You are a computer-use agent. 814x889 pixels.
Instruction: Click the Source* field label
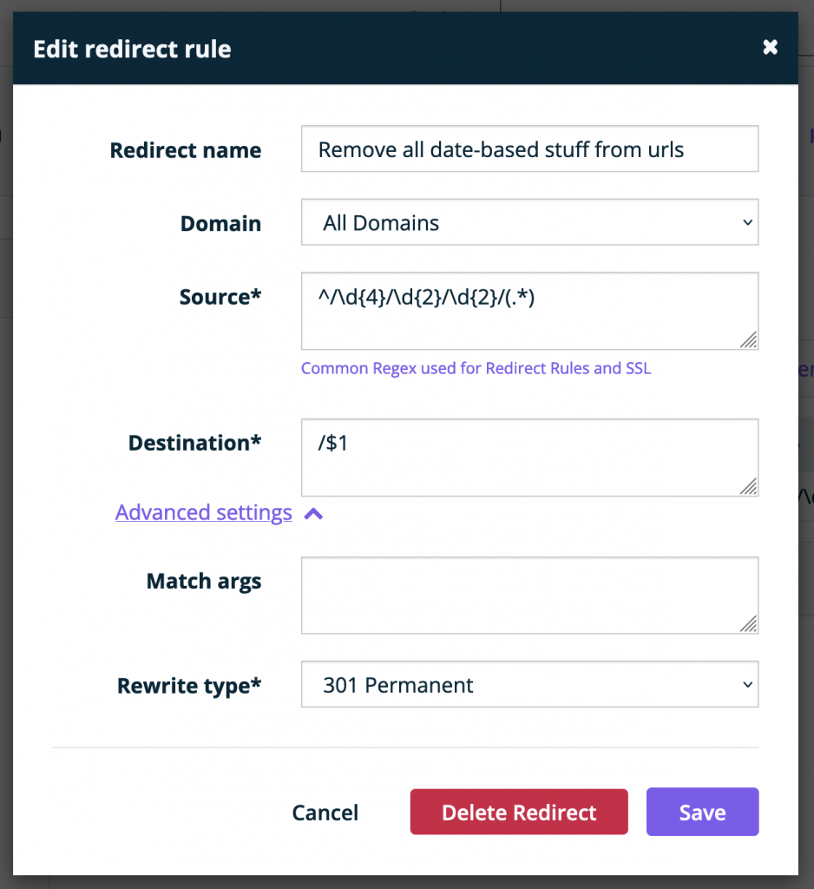220,297
